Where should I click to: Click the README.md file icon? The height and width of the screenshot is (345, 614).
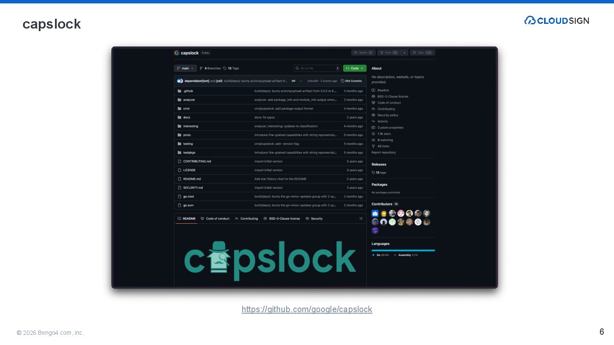180,179
